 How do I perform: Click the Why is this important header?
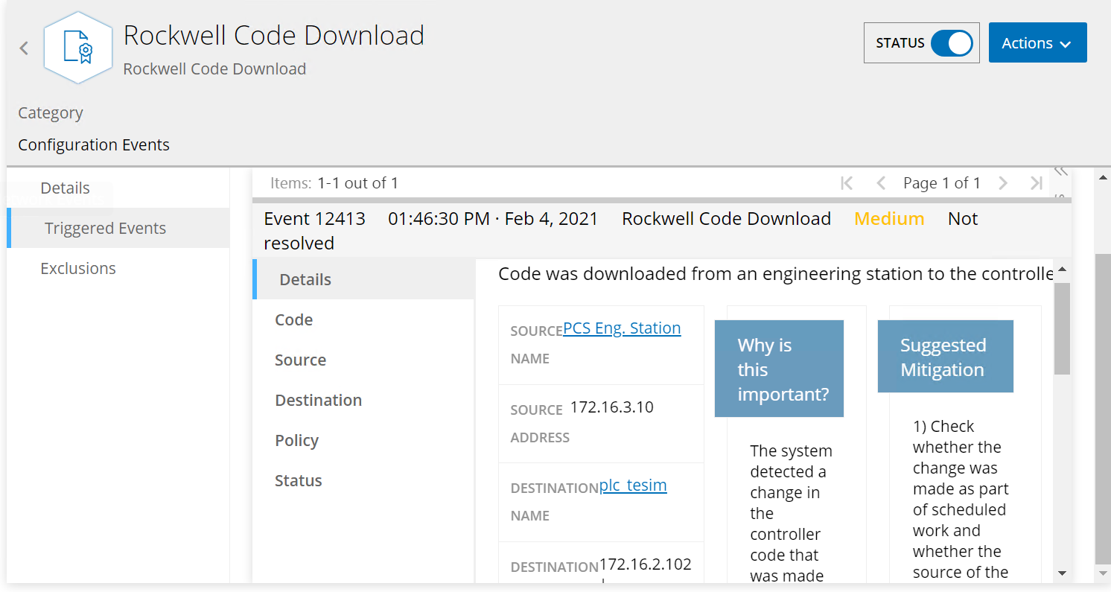[779, 369]
